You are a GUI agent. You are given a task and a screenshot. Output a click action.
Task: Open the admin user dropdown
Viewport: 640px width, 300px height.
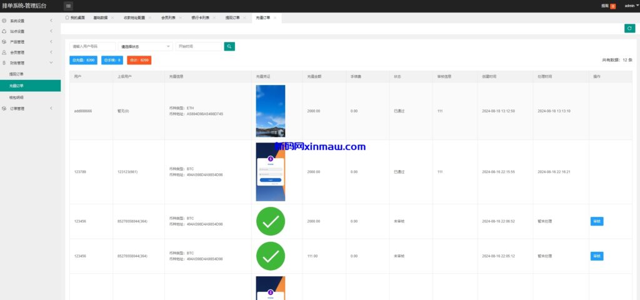[631, 6]
